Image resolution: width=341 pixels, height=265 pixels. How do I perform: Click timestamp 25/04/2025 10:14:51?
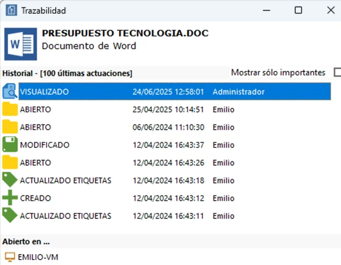[168, 109]
